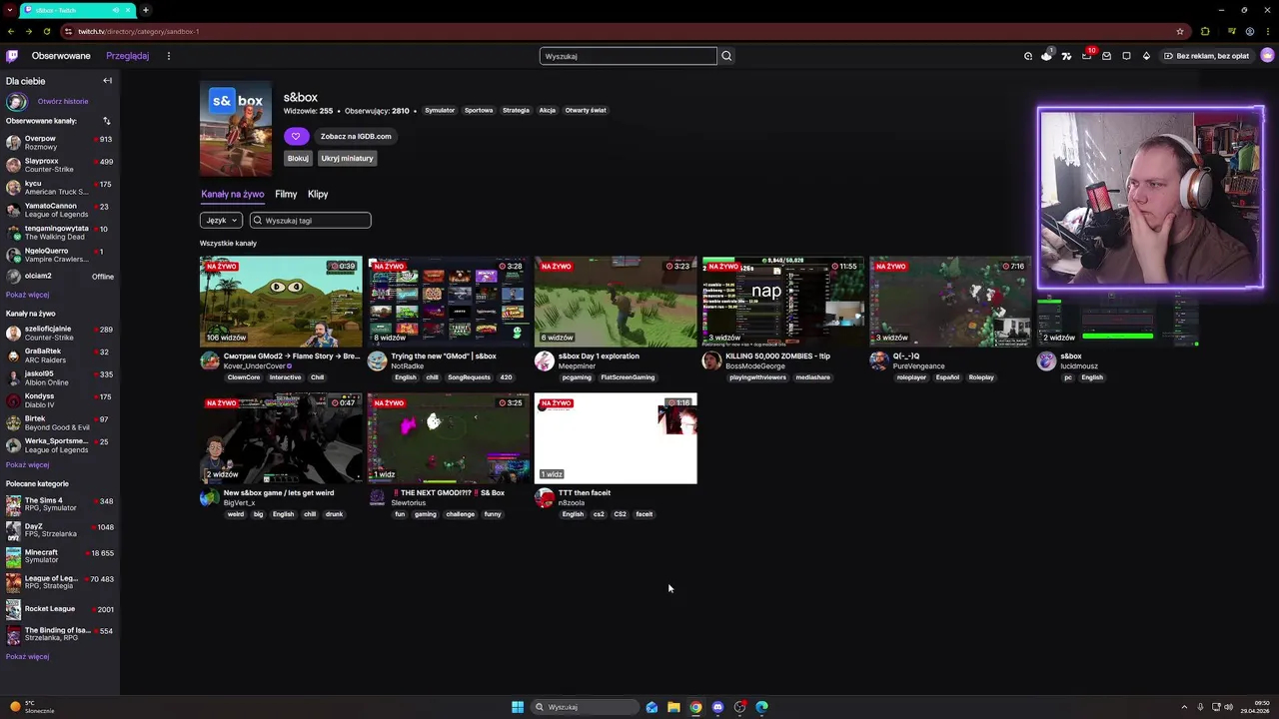Screen dimensions: 1279x719
Task: Follow s&box category with heart button
Action: 295,136
